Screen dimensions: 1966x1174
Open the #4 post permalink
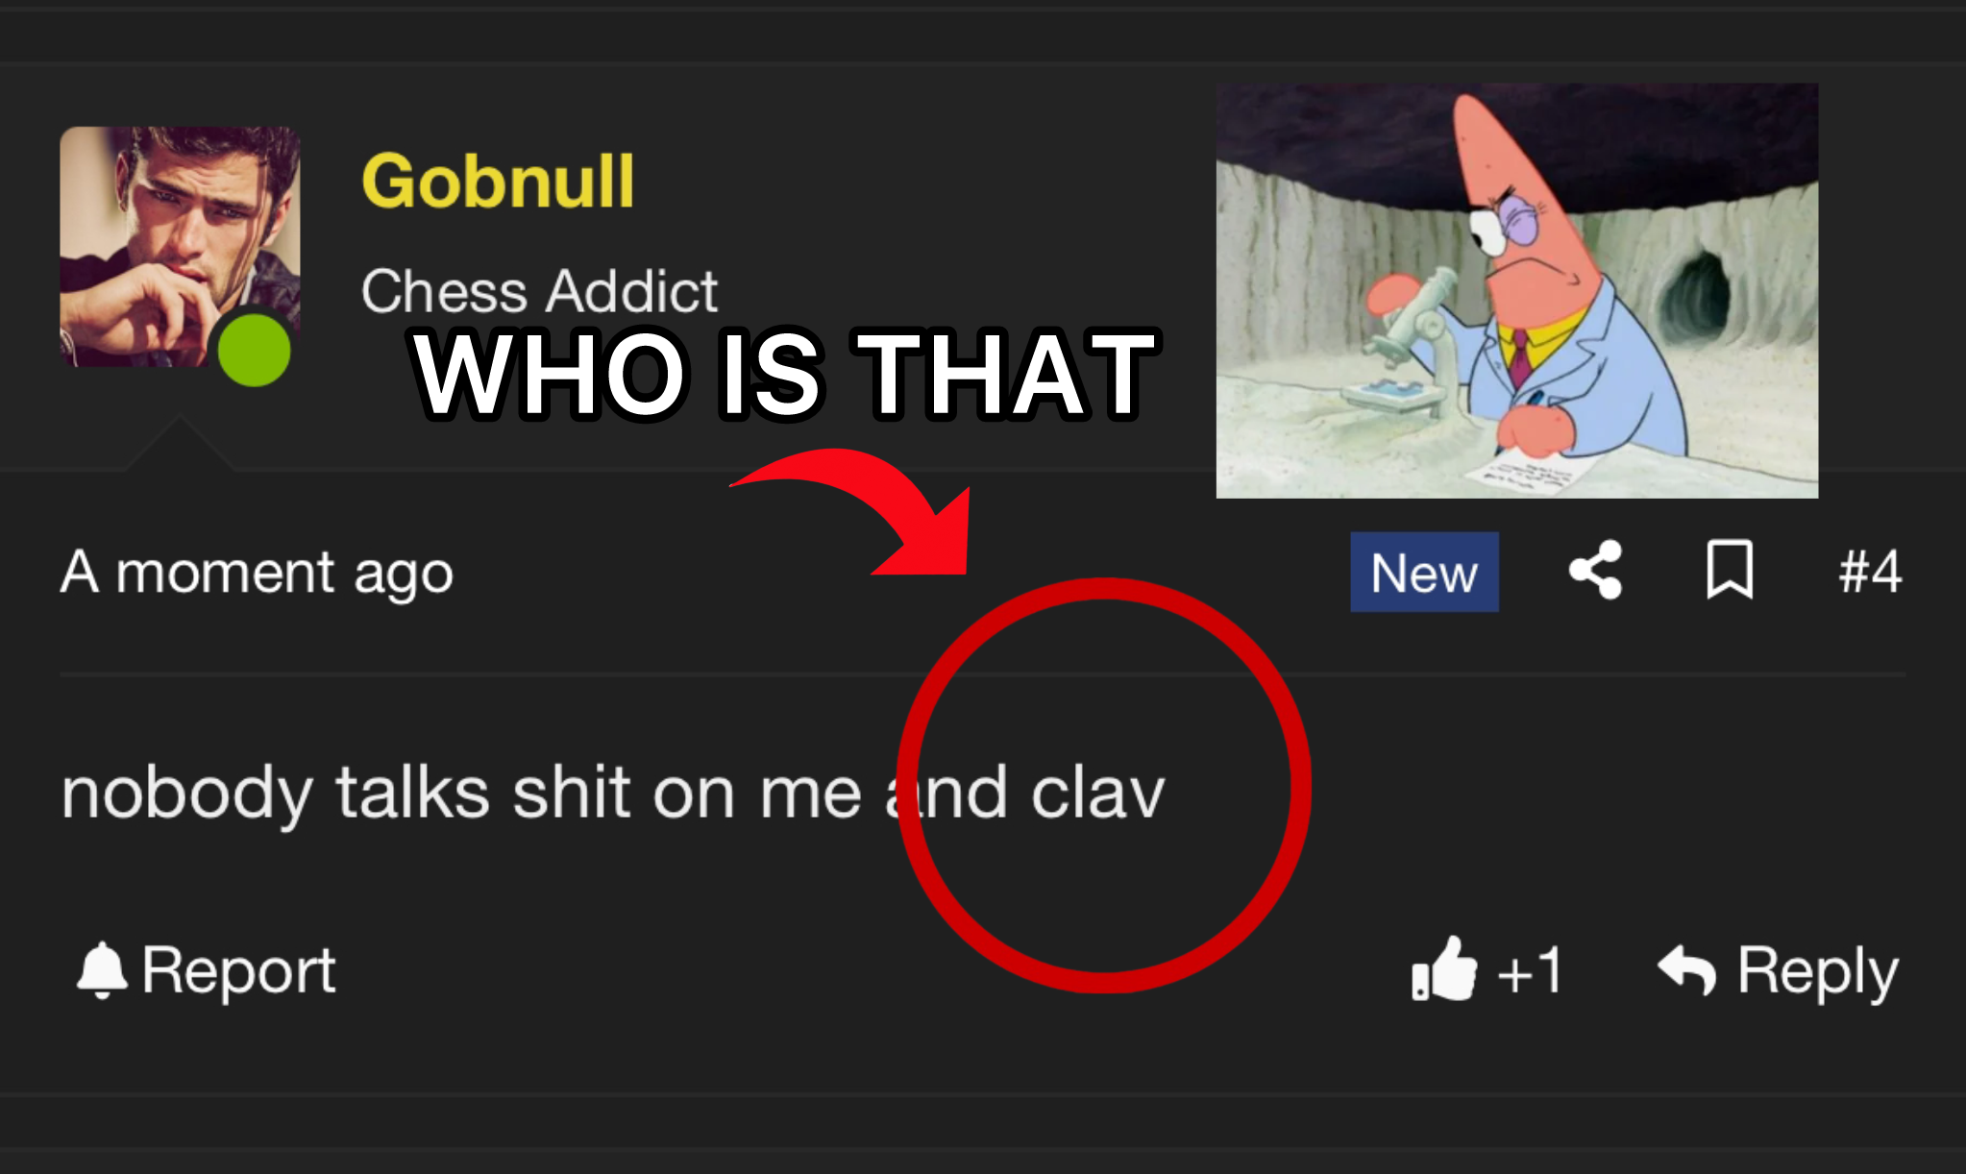[1869, 572]
